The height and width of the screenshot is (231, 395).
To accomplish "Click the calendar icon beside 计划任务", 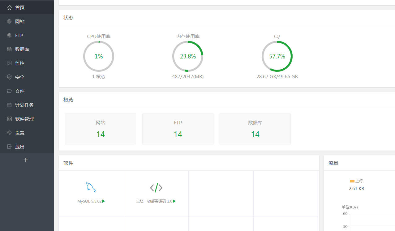I will click(x=9, y=105).
